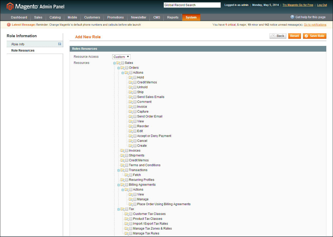Open the Promotions menu

coord(115,17)
